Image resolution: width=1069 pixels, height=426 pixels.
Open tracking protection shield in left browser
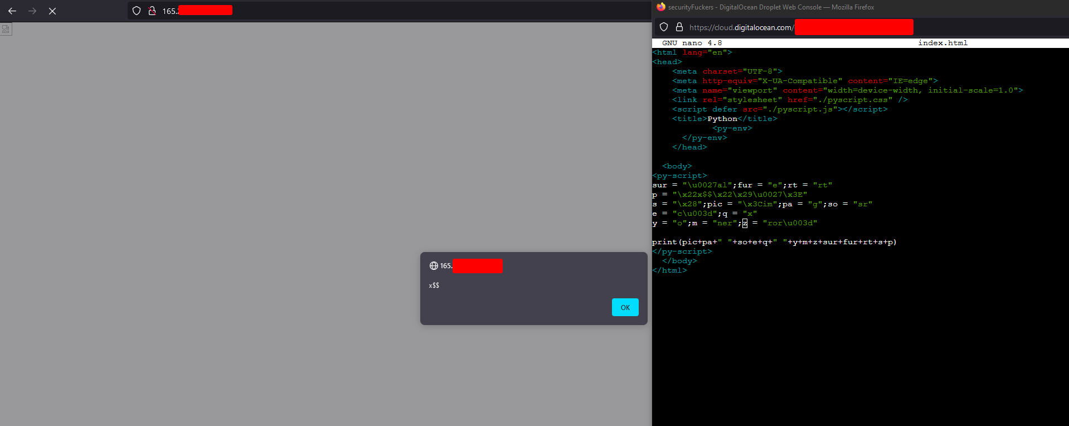pos(137,11)
